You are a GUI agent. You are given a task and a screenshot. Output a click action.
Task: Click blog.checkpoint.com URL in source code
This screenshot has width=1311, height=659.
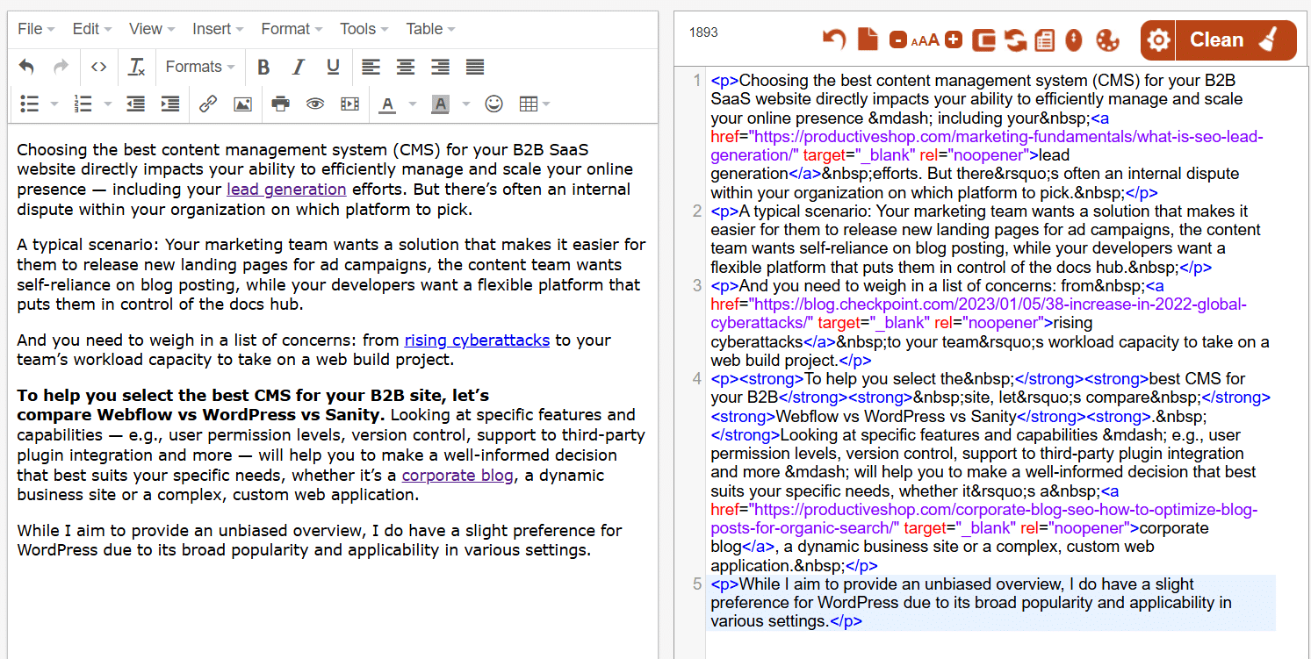[x=978, y=313]
